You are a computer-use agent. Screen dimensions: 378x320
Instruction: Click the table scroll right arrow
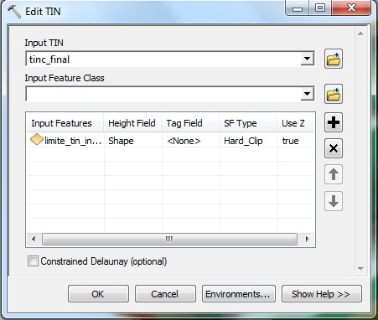307,239
